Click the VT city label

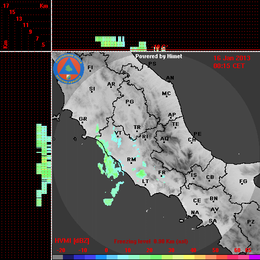point(118,133)
